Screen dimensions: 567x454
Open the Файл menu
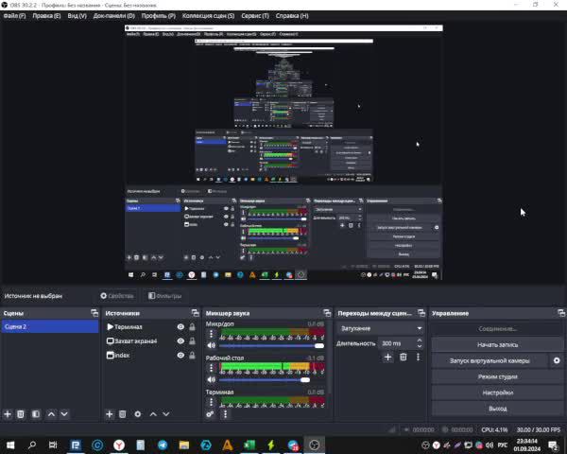(14, 16)
